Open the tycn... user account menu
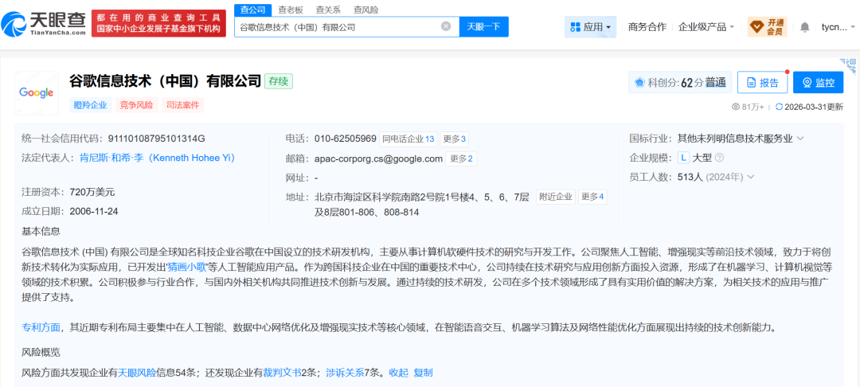The height and width of the screenshot is (387, 860). pos(836,27)
